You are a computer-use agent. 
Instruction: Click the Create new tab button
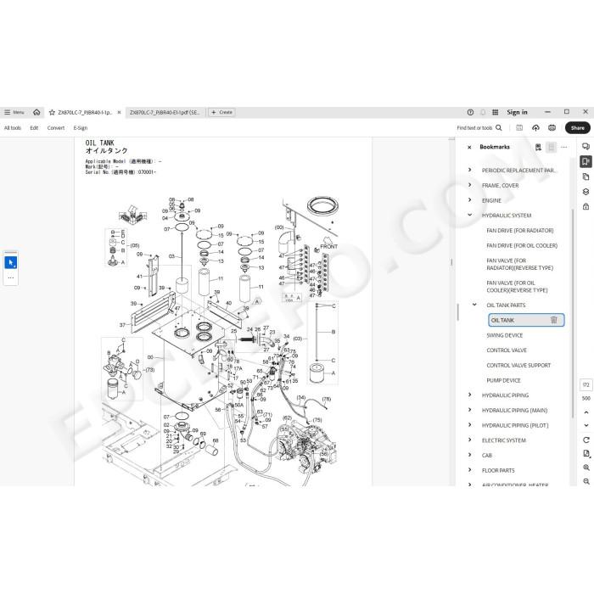221,113
